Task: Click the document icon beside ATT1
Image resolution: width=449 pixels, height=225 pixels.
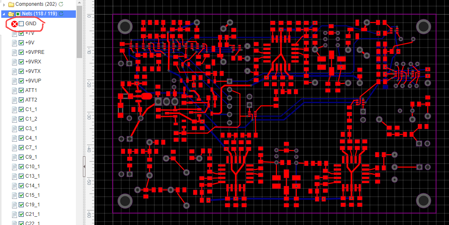Action: point(15,90)
